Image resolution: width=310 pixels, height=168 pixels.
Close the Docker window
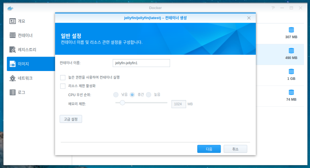point(300,8)
